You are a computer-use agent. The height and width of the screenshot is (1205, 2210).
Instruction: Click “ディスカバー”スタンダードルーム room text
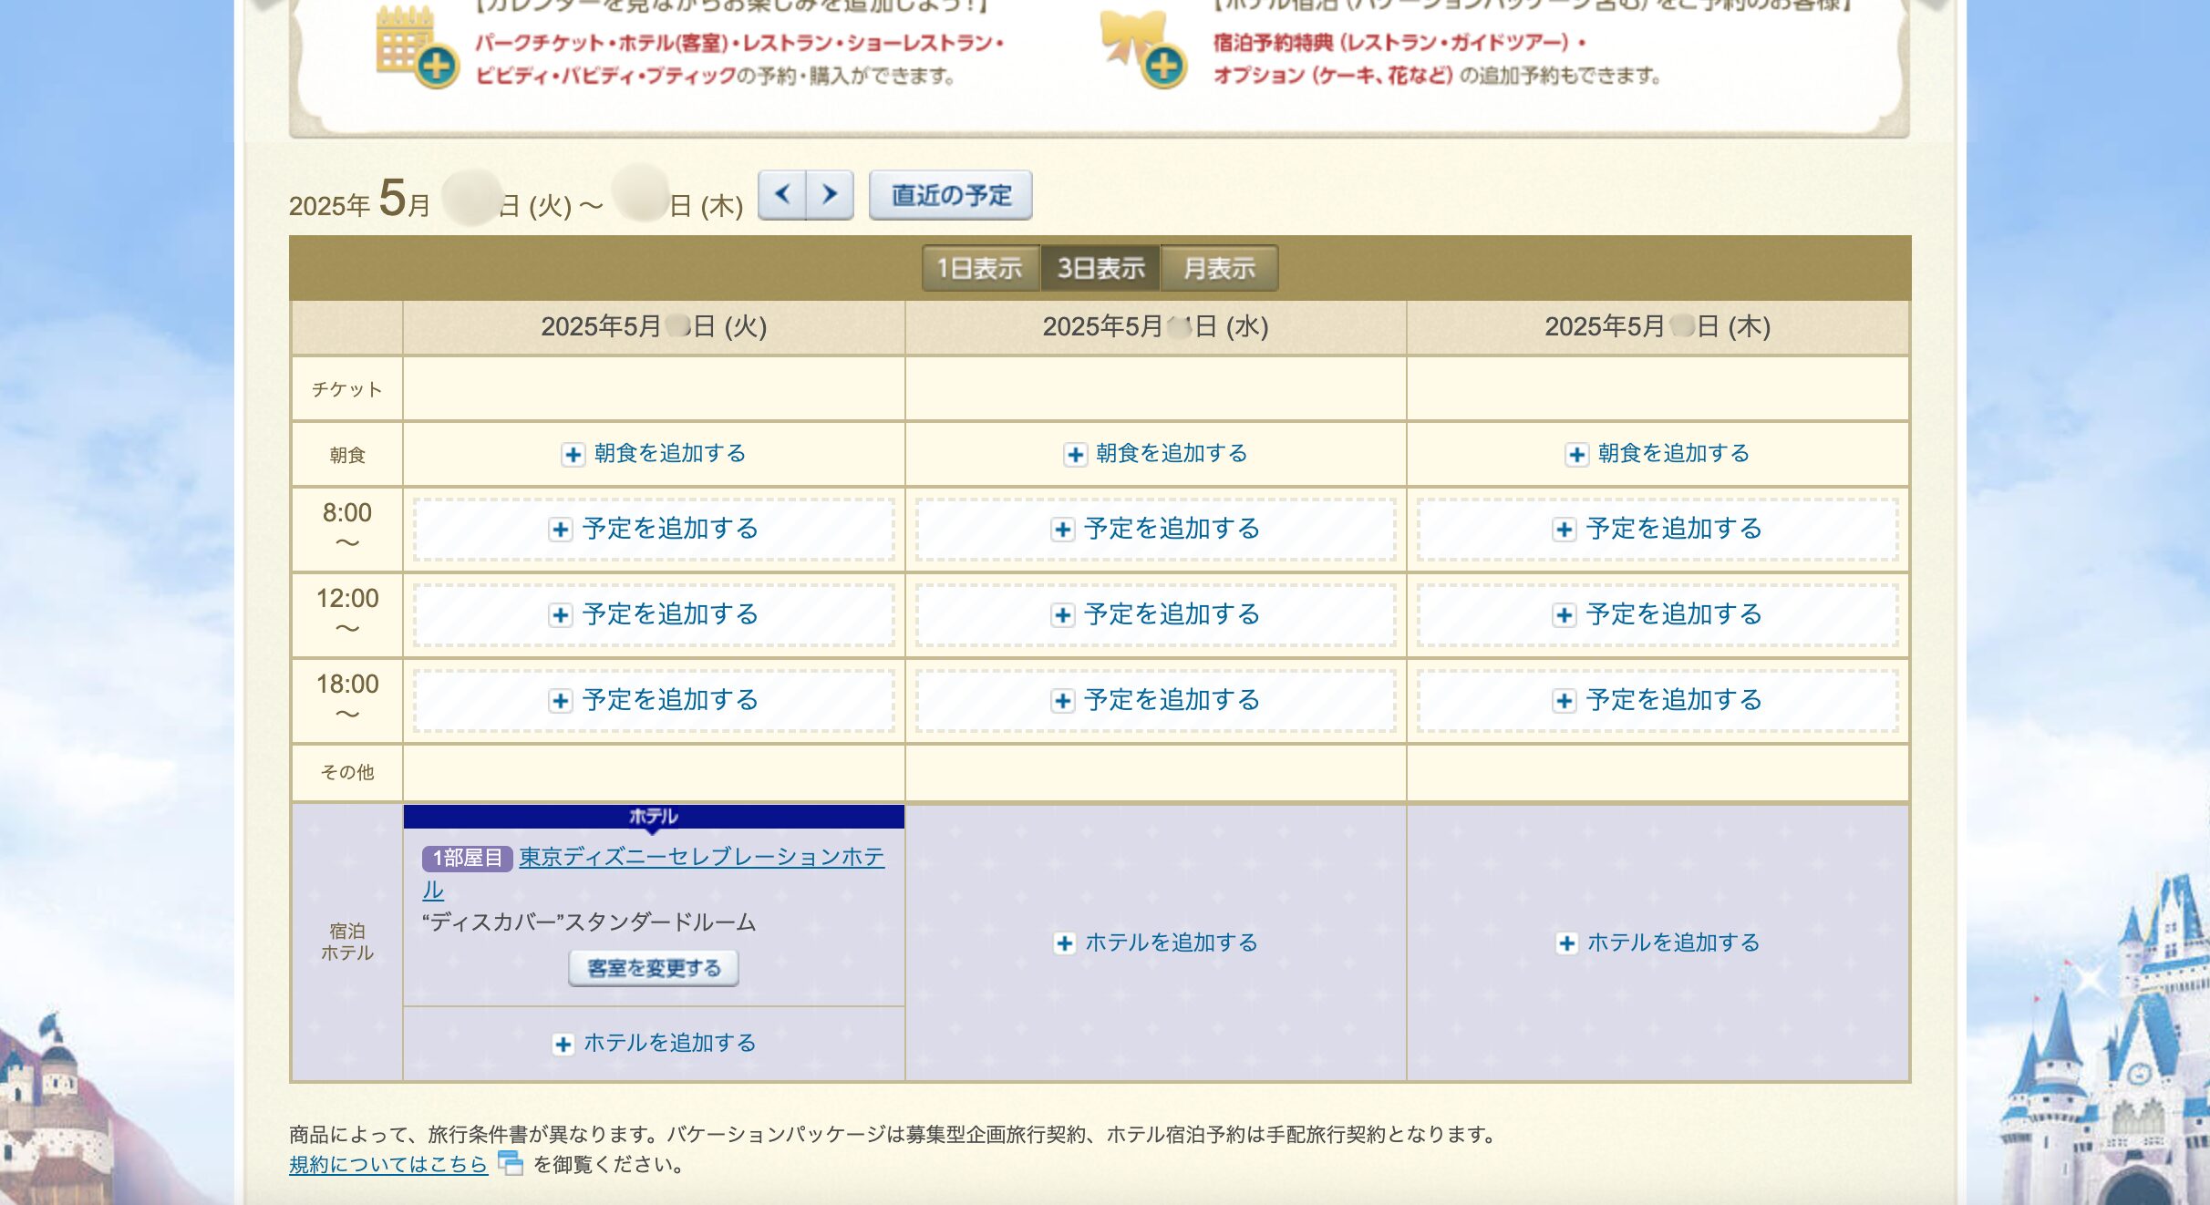589,922
